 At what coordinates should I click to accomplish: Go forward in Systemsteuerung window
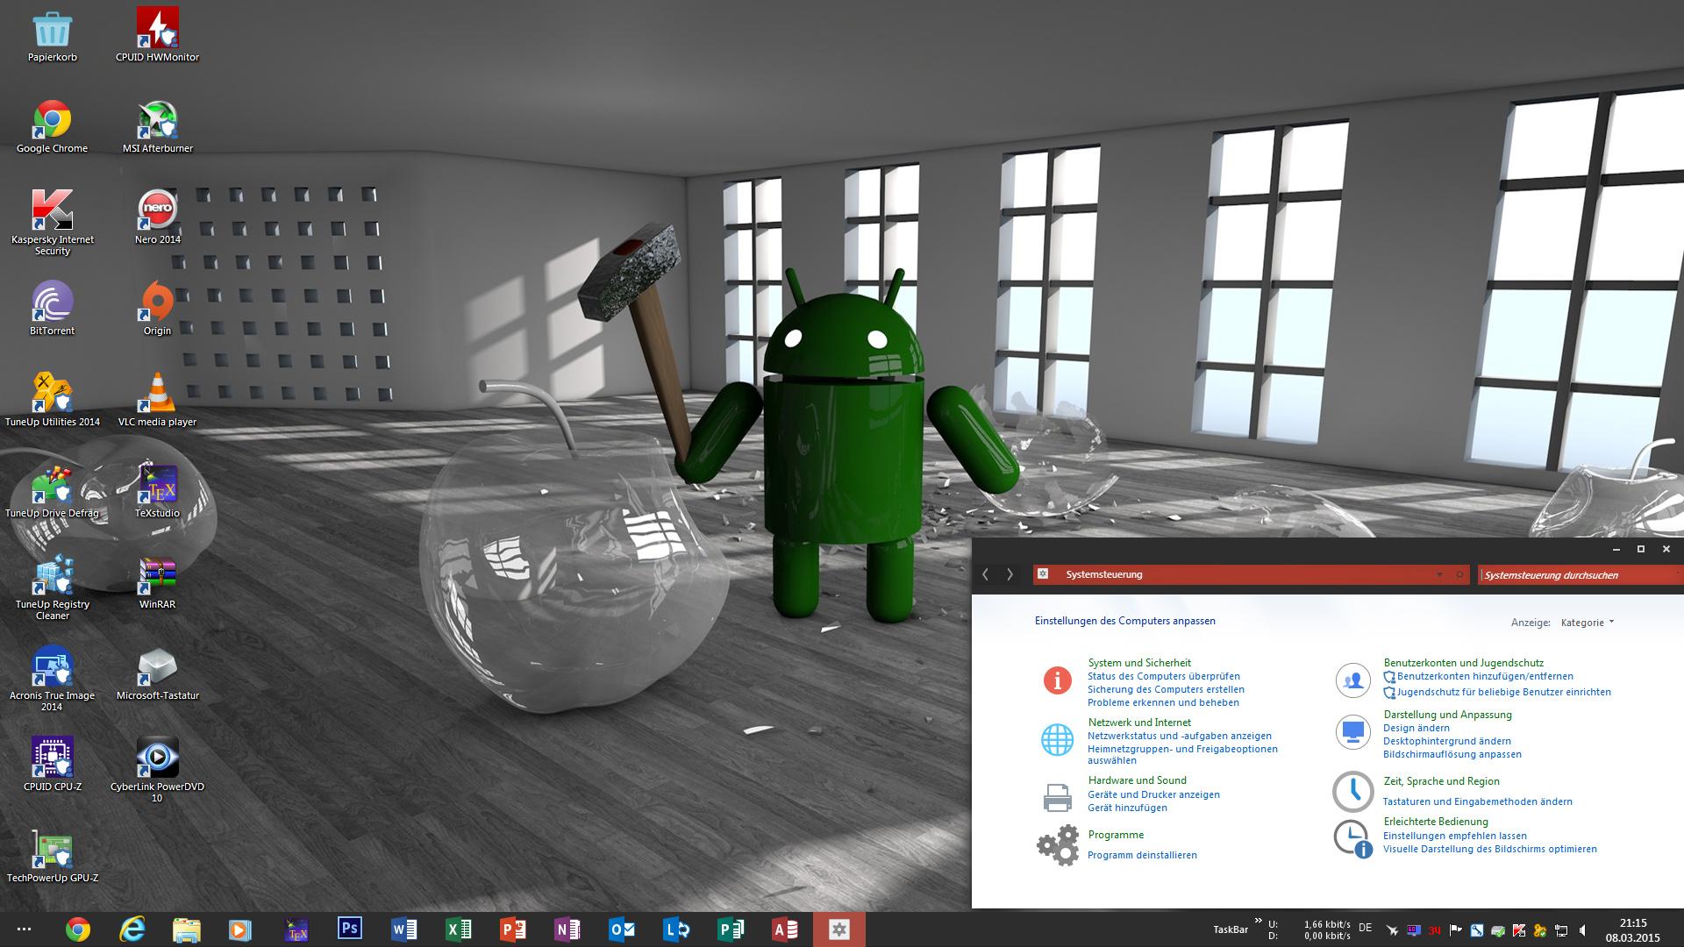pyautogui.click(x=1010, y=574)
